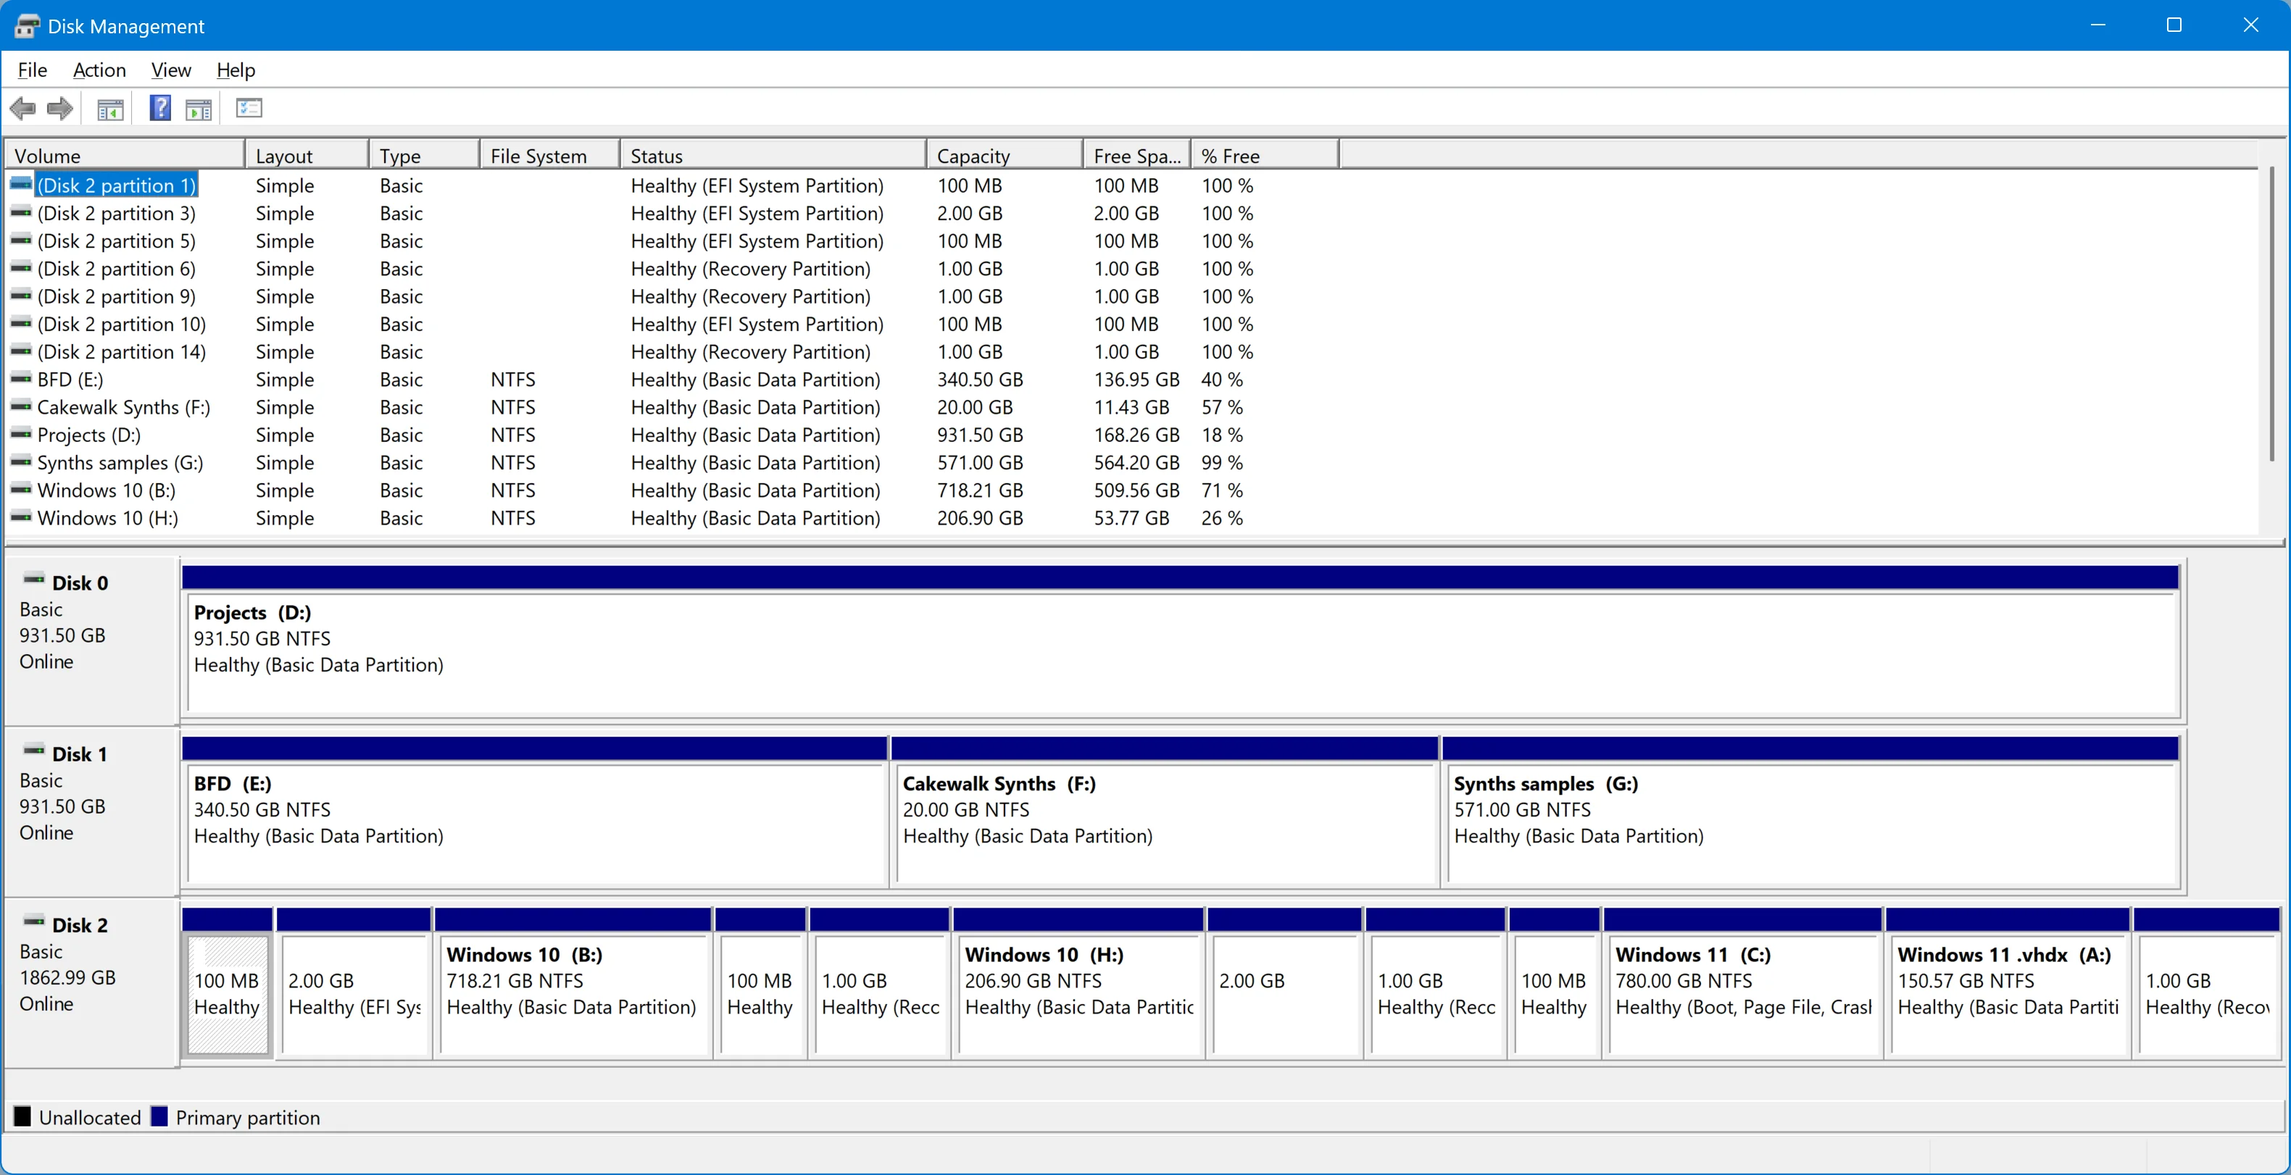2291x1175 pixels.
Task: Open the File menu
Action: point(32,70)
